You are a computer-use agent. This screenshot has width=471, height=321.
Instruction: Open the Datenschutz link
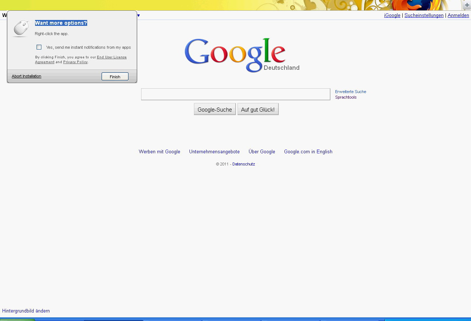coord(244,164)
